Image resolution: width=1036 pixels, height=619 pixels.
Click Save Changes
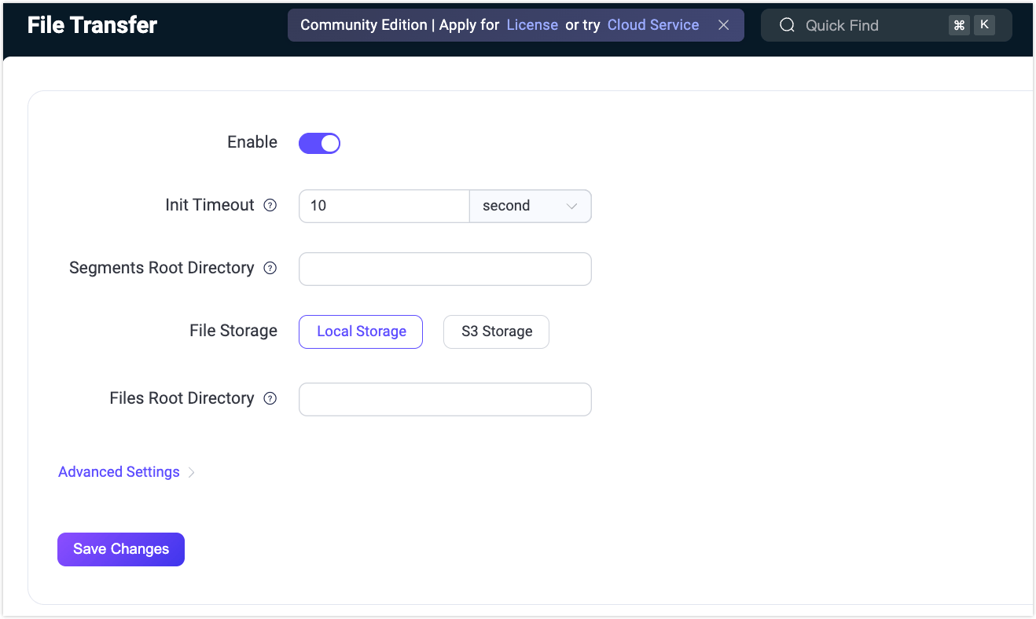pyautogui.click(x=120, y=549)
